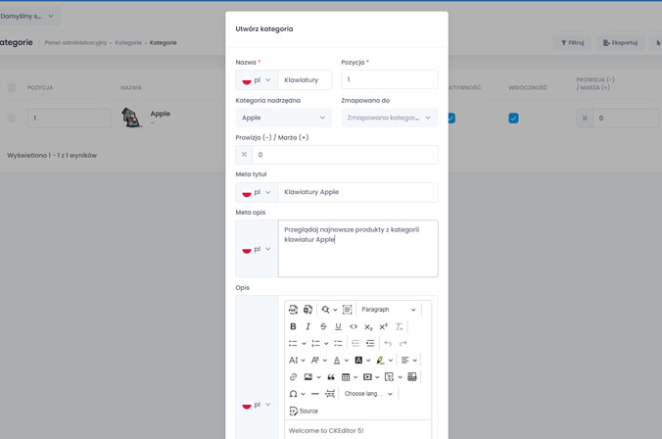The height and width of the screenshot is (439, 662).
Task: Open the Paragraph heading dropdown
Action: 388,310
